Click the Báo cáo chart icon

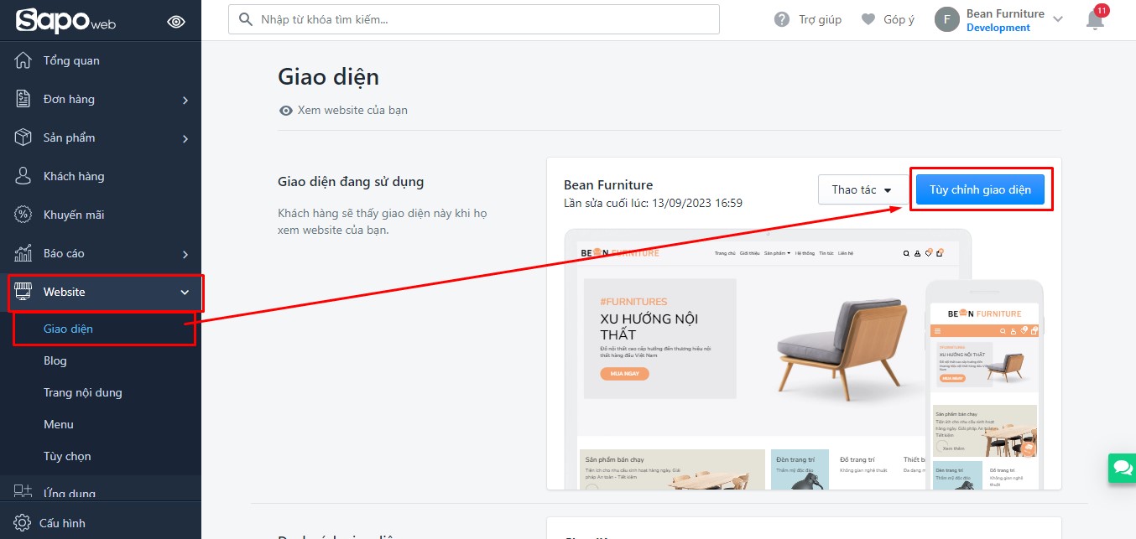click(x=23, y=253)
